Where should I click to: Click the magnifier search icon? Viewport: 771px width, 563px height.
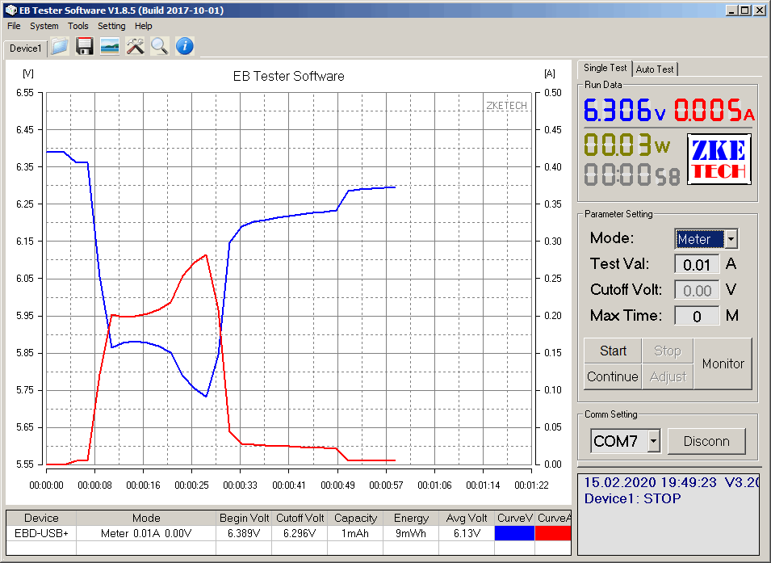pos(159,47)
